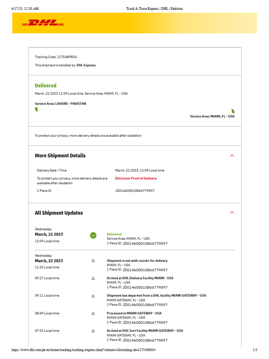This screenshot has width=269, height=359.
Task: Click the green Delivered checkmark icon
Action: (93, 236)
